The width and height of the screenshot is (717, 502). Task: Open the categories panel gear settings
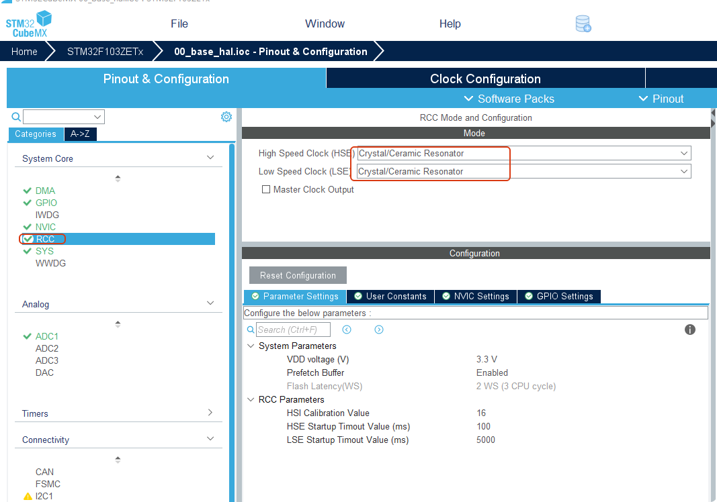point(226,117)
